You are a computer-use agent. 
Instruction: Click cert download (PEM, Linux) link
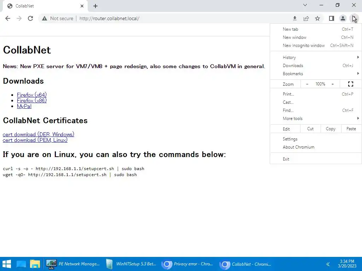click(35, 140)
